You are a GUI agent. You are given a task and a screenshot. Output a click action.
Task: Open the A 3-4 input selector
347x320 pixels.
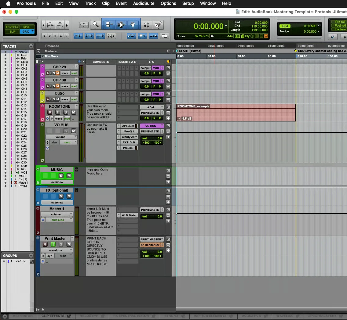point(152,107)
